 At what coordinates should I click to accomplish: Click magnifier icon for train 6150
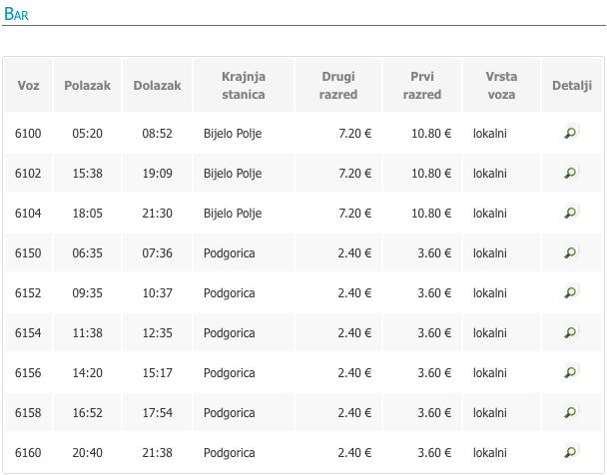click(x=571, y=251)
